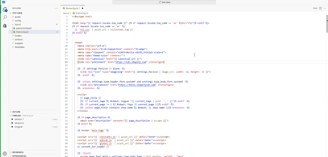Screen dimensions: 328x157
Task: Click the <head> tag on line 9
Action: click(79, 43)
